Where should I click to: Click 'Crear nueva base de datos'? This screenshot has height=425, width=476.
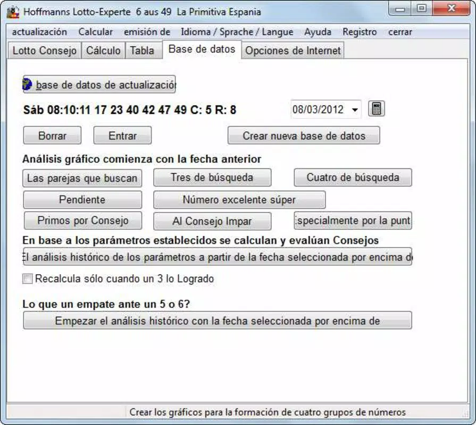click(304, 135)
